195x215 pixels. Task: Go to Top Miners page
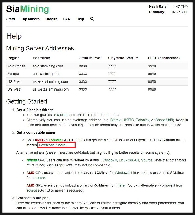point(30,19)
